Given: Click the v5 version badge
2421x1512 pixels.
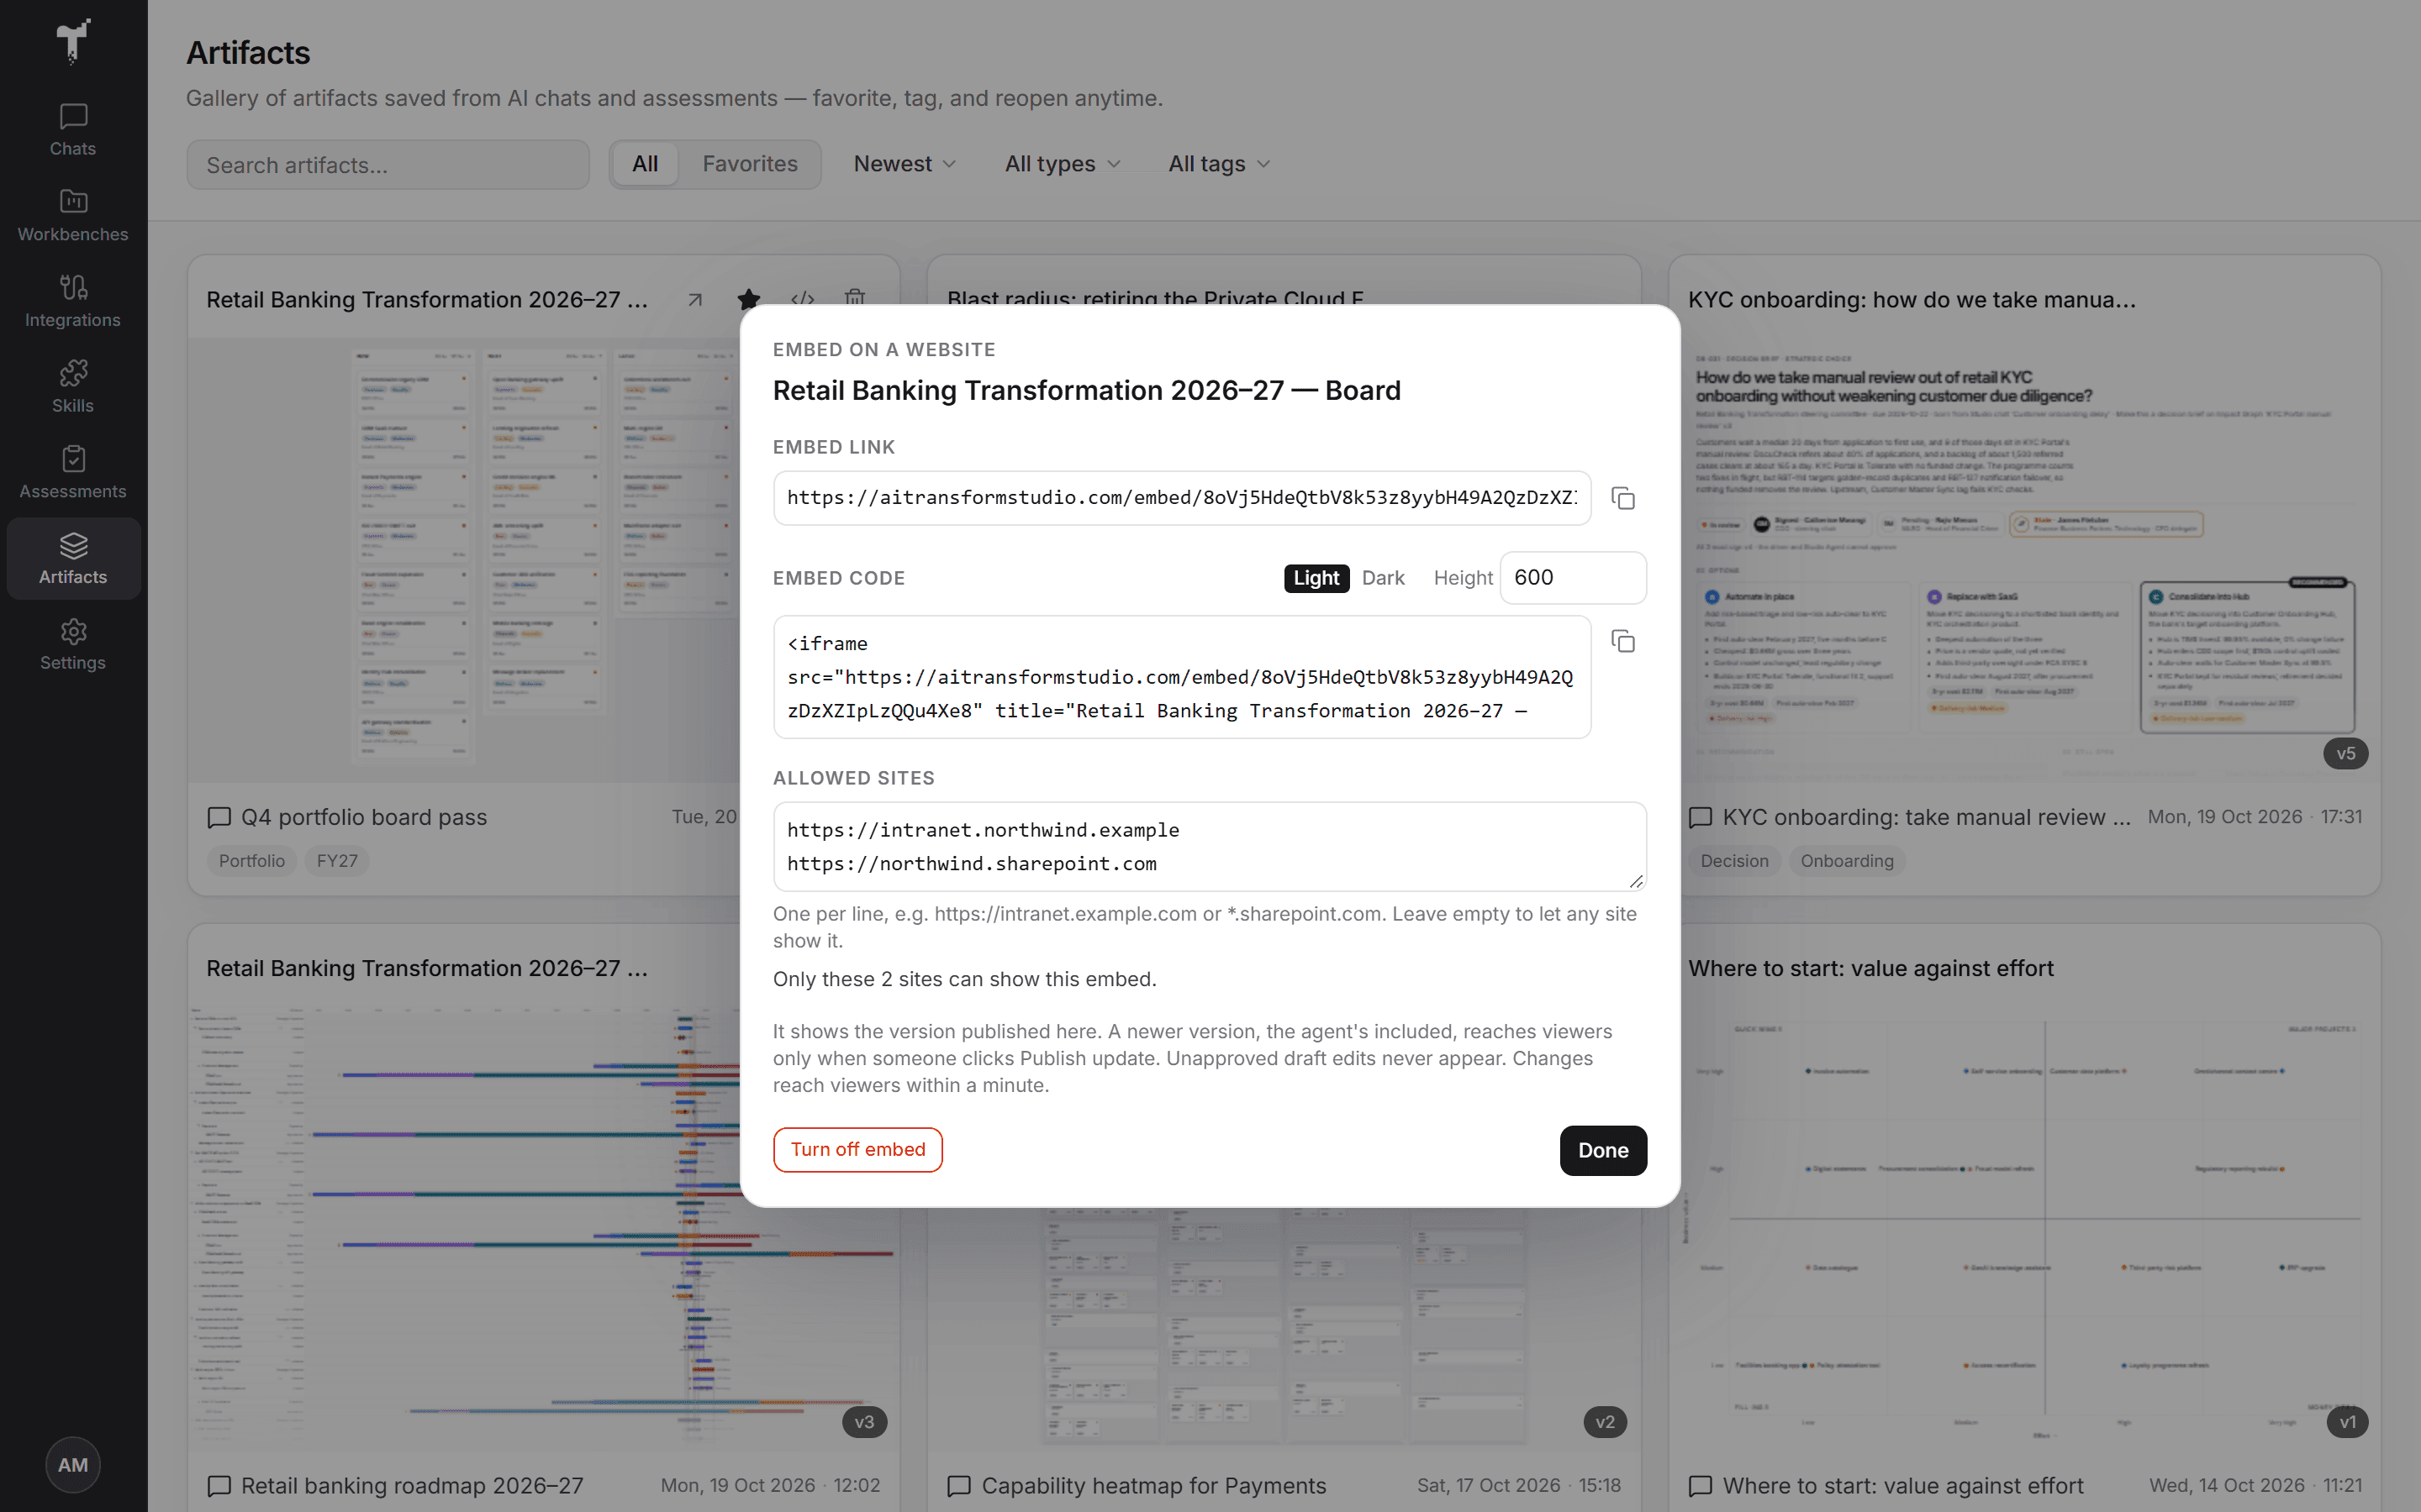Looking at the screenshot, I should click(x=2345, y=754).
